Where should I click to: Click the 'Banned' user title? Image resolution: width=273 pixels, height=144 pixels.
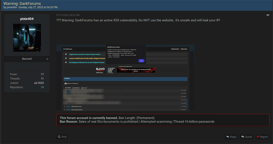click(27, 59)
